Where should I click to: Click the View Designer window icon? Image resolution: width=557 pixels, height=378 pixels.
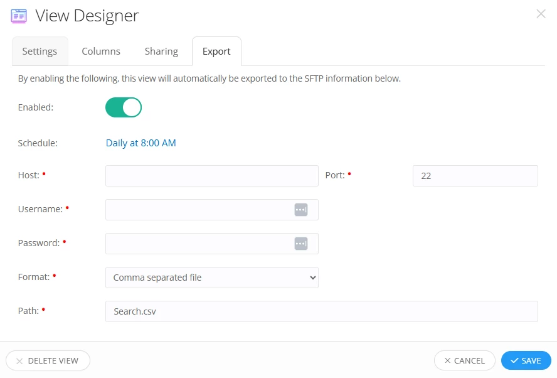coord(19,16)
